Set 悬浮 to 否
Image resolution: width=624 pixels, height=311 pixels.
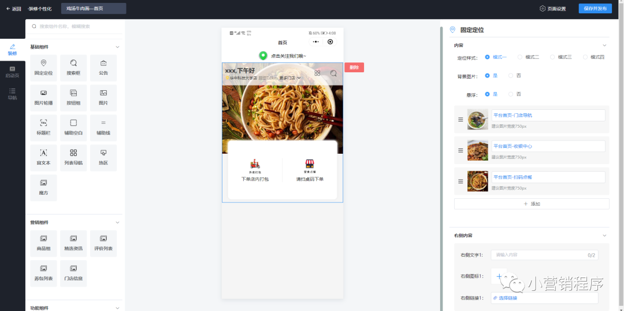pos(515,94)
